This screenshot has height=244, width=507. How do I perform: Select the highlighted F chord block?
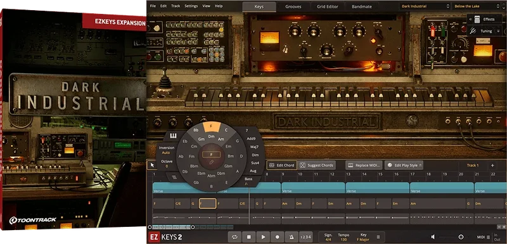(208, 204)
